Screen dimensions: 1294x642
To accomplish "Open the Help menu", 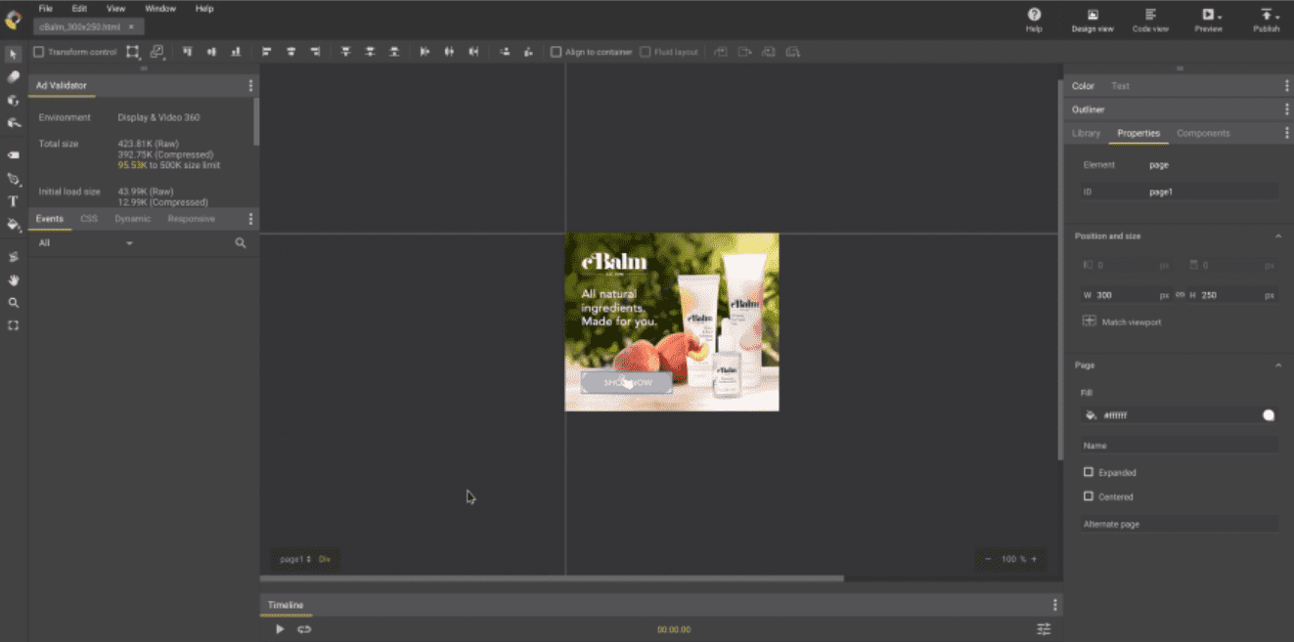I will click(204, 9).
